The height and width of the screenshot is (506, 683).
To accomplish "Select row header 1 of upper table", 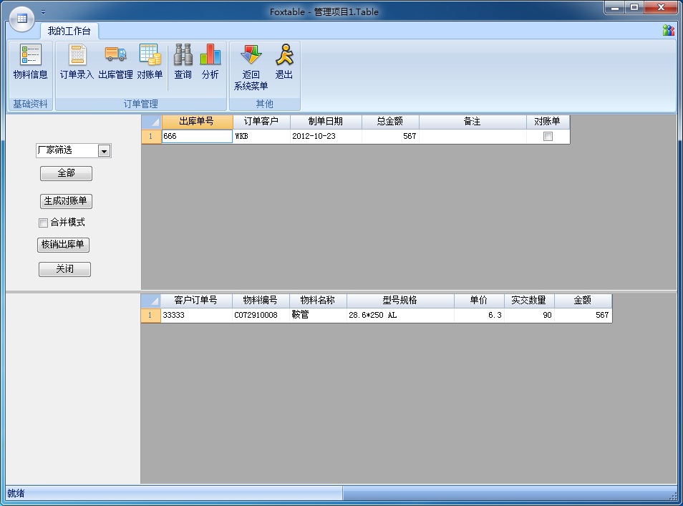I will 151,136.
